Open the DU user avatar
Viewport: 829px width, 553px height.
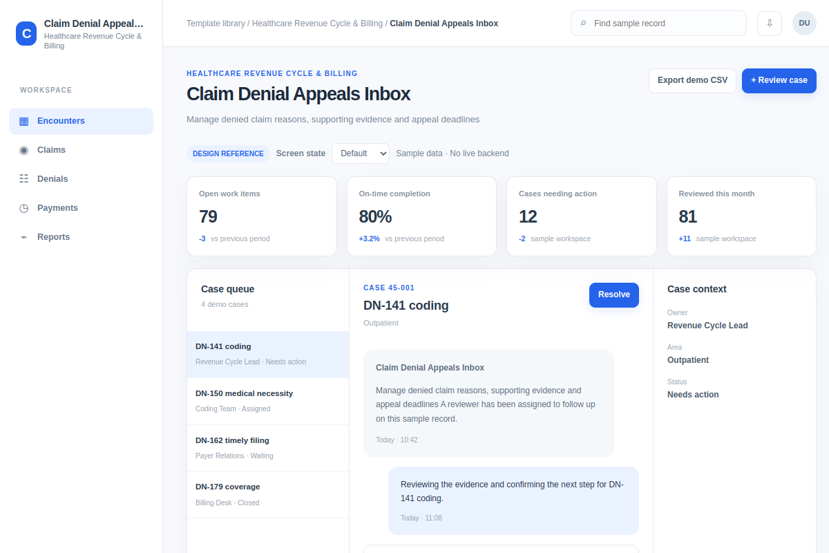coord(804,23)
